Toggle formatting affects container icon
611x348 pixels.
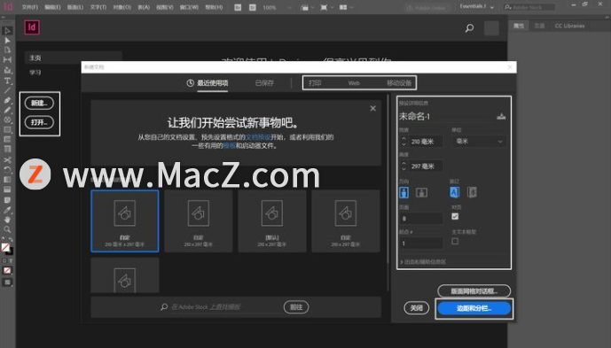4,261
